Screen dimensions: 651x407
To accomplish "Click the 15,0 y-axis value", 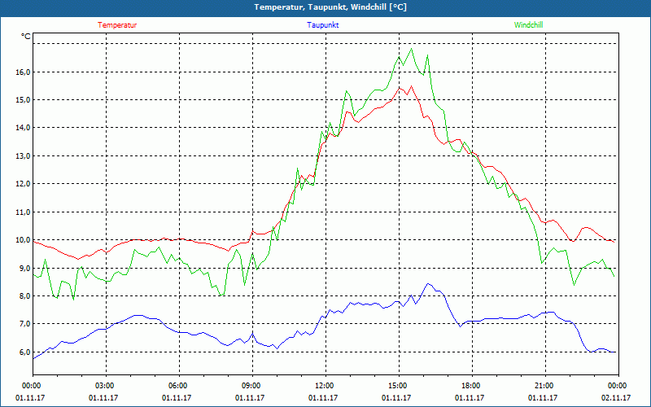I will [x=24, y=100].
